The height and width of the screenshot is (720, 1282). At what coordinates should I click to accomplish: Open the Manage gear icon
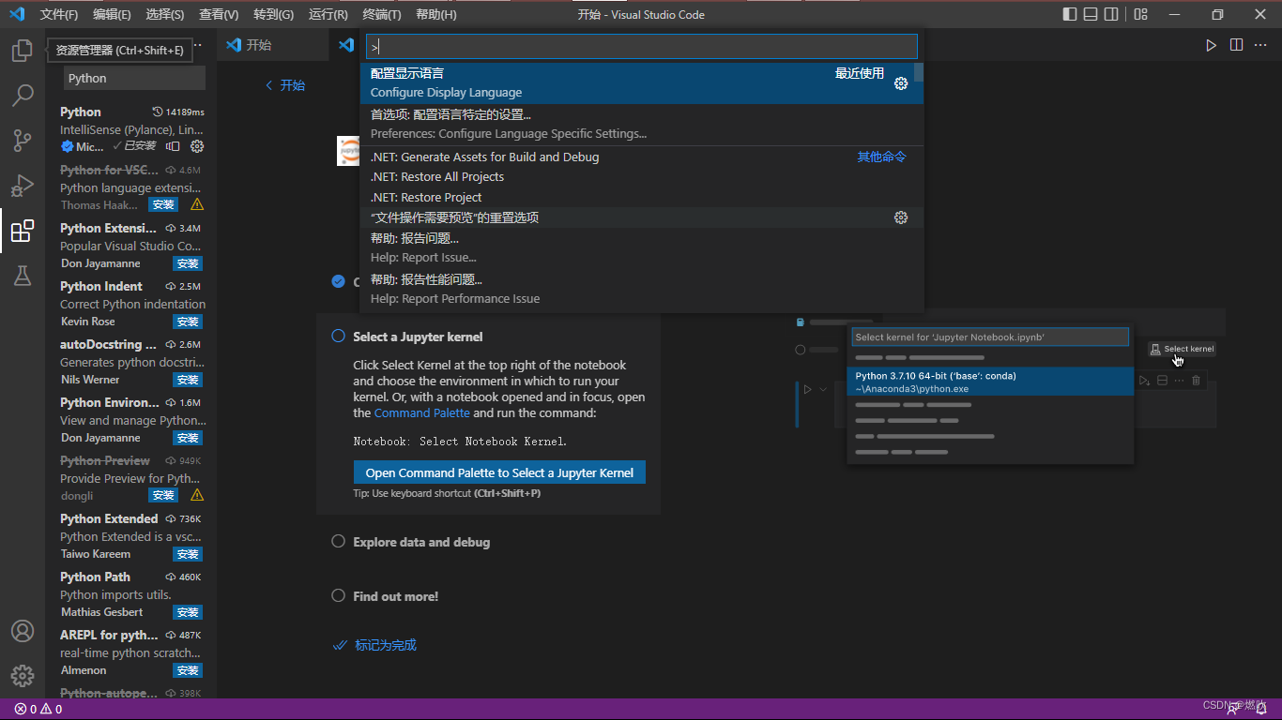[22, 675]
